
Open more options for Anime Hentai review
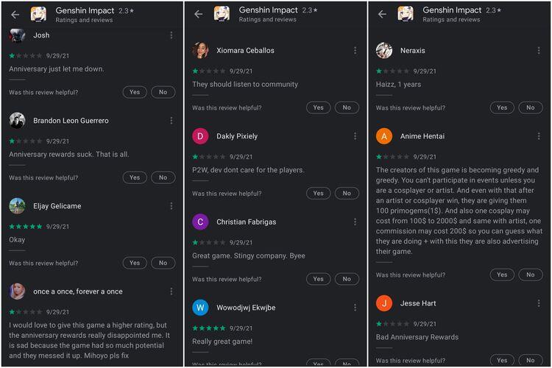(539, 136)
